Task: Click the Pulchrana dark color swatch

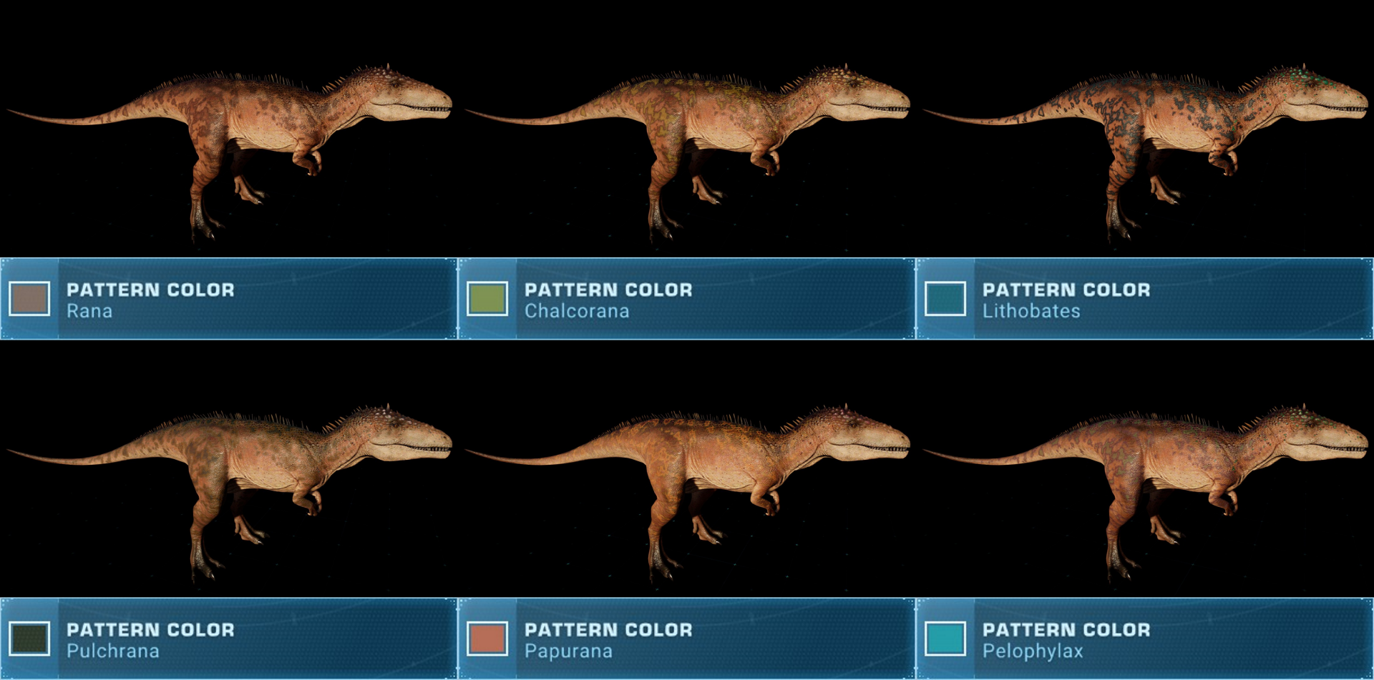Action: click(29, 639)
